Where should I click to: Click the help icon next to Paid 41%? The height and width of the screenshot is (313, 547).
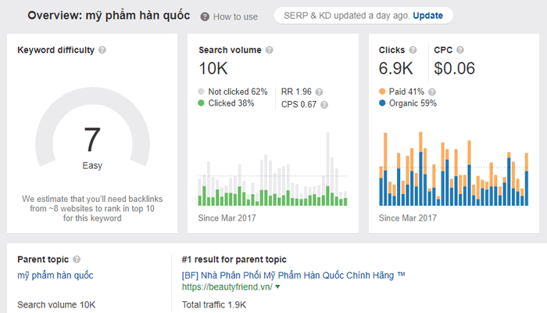click(432, 92)
